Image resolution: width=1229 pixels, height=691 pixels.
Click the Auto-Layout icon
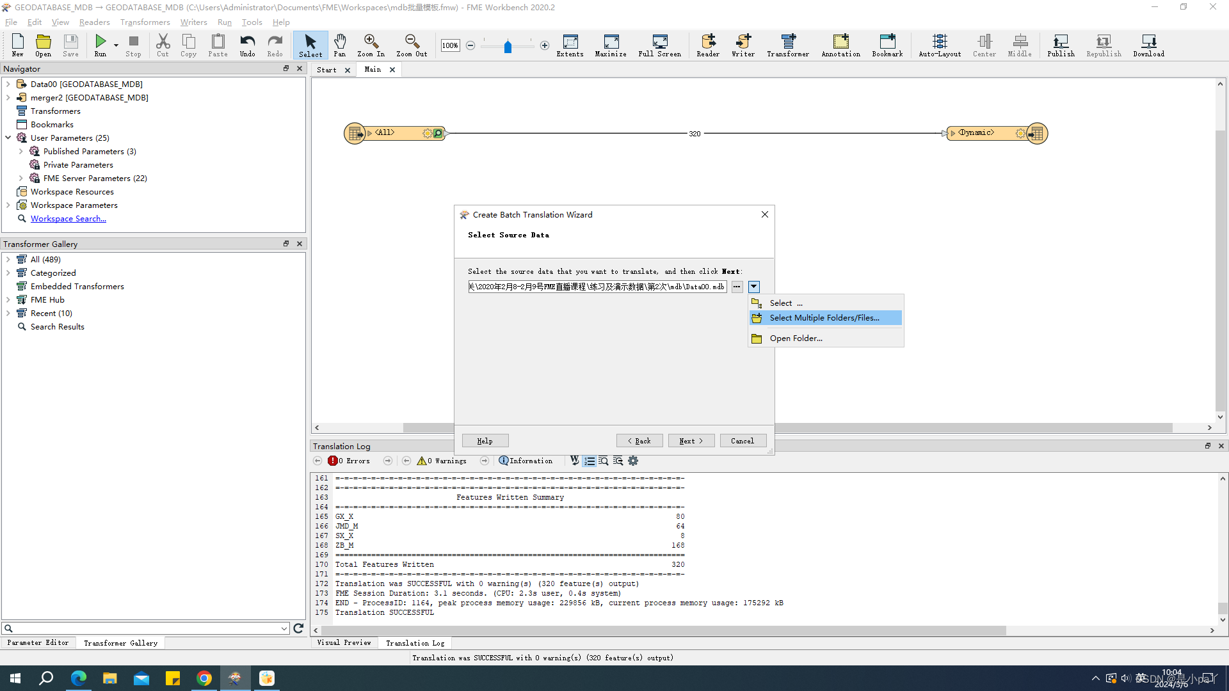[940, 45]
